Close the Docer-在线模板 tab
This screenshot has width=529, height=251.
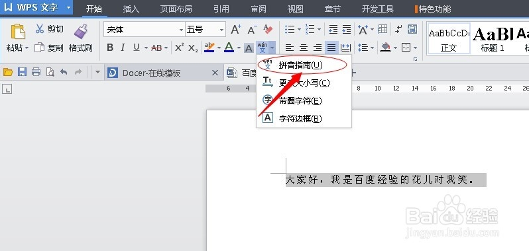tap(215, 73)
